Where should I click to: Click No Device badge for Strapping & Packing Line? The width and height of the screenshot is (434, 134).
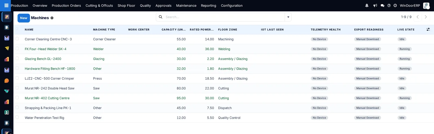(319, 108)
